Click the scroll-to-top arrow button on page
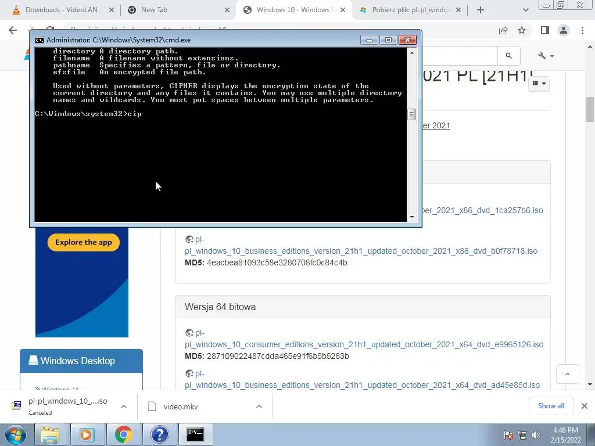Screen dimensions: 595x446 [567, 374]
